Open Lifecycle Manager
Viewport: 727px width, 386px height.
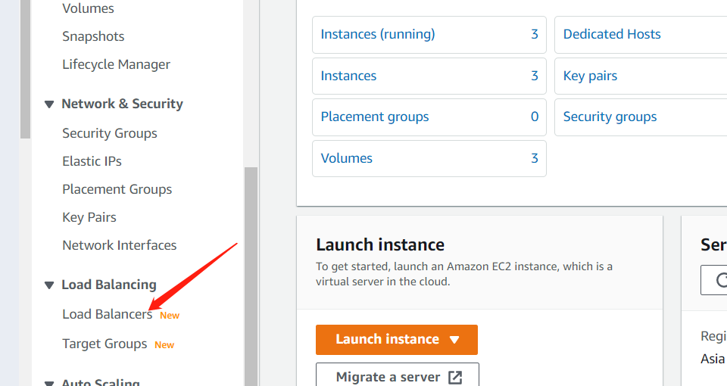point(116,64)
